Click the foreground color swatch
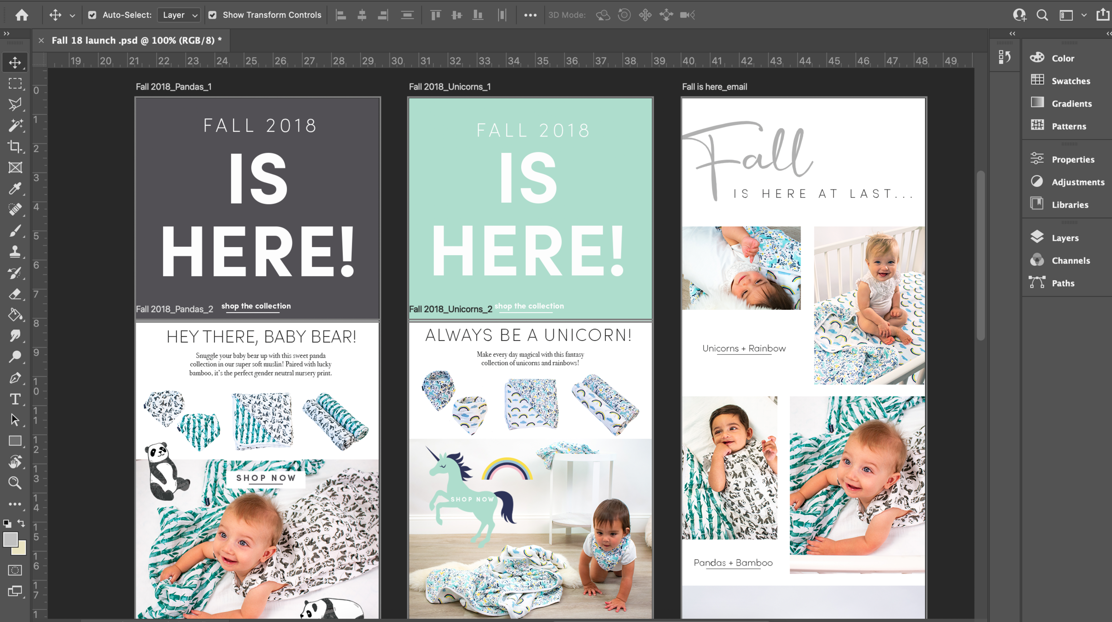The width and height of the screenshot is (1112, 622). [10, 540]
